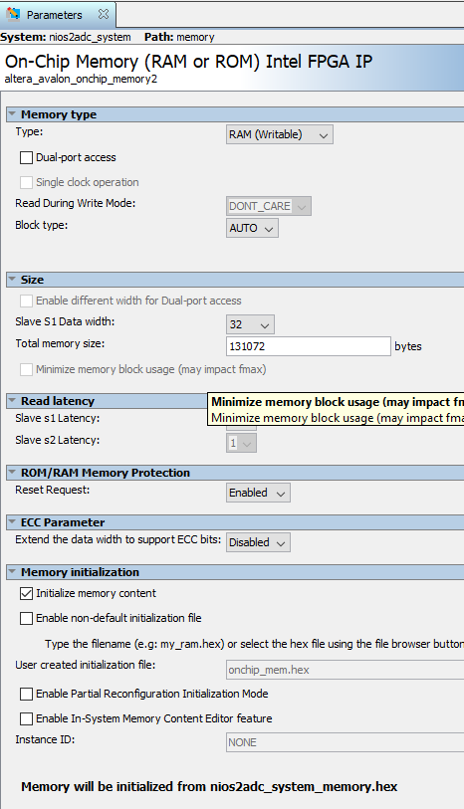This screenshot has width=464, height=809.
Task: Open the ECC bits Disabled dropdown
Action: click(x=258, y=542)
